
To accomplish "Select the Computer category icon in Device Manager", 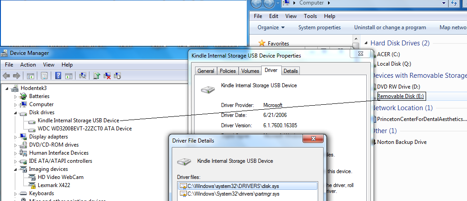I will click(23, 104).
